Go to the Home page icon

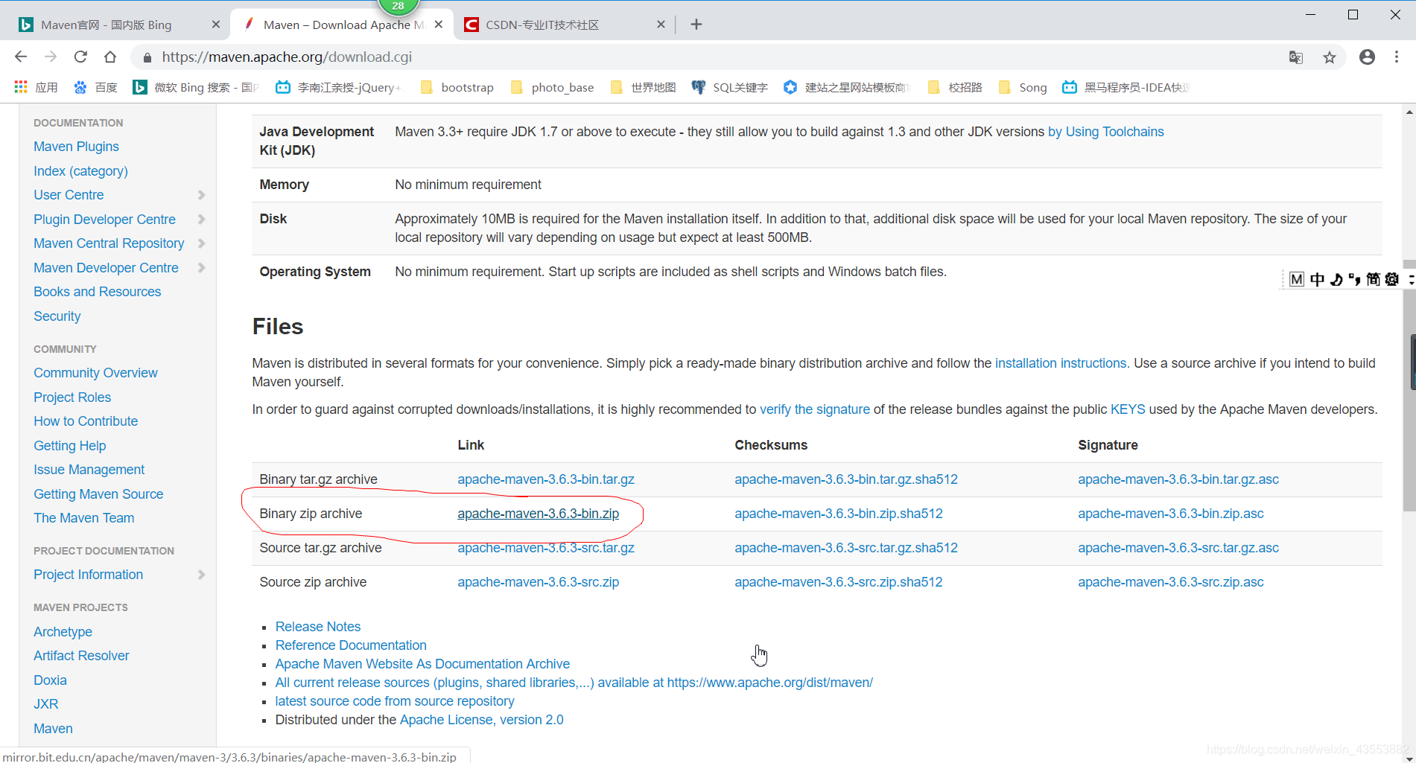tap(110, 57)
